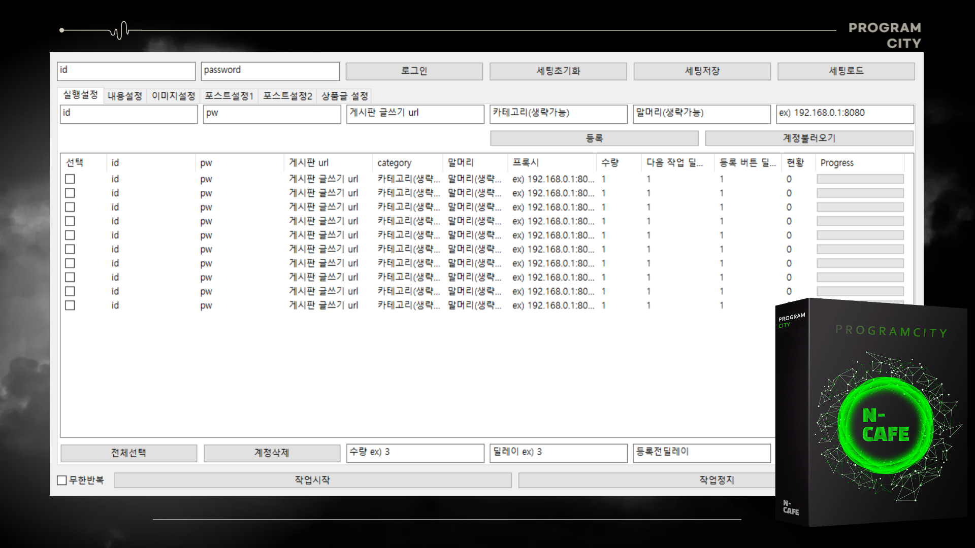Click the 로그인 button
Screen dimensions: 975x548
click(x=414, y=71)
